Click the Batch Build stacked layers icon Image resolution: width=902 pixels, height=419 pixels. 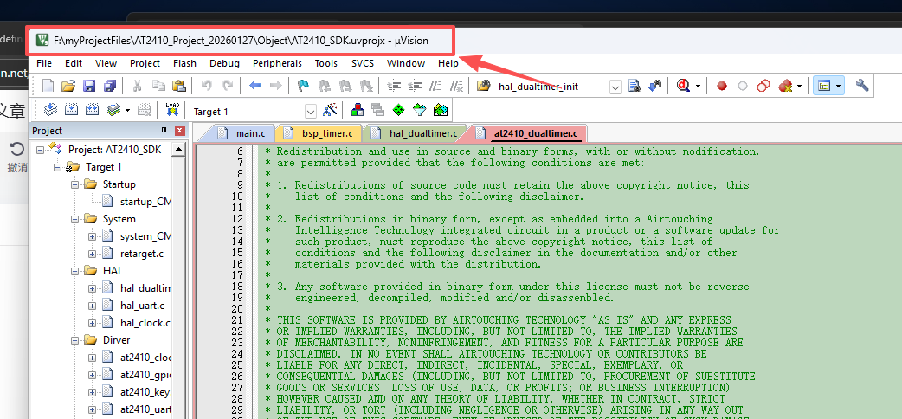[x=114, y=109]
